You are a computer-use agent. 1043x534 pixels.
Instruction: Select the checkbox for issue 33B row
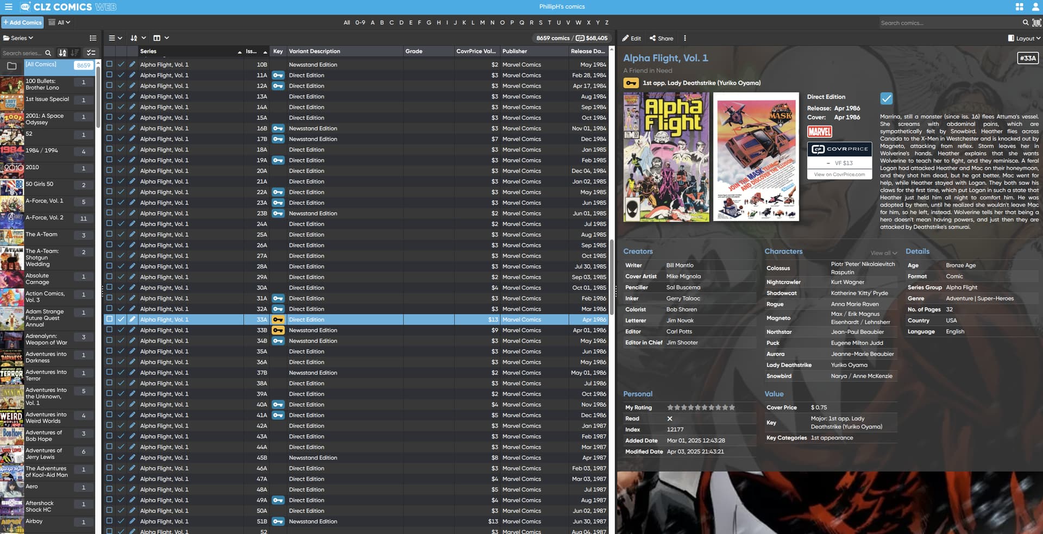109,330
